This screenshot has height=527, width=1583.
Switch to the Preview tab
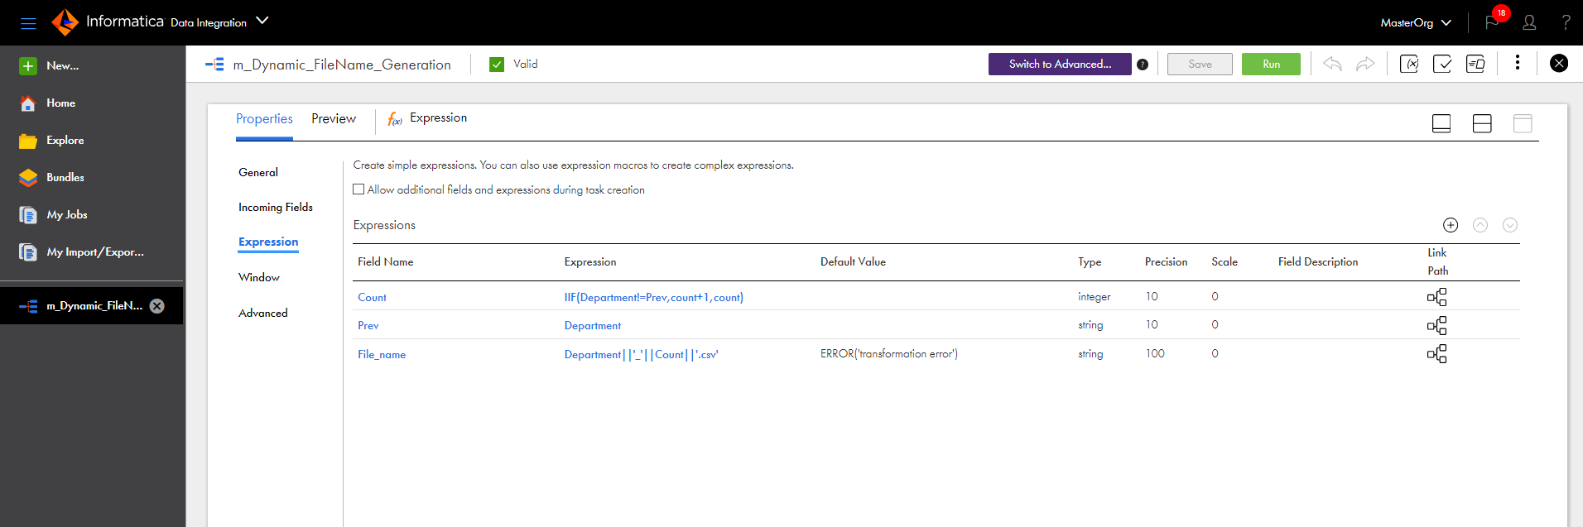[334, 119]
